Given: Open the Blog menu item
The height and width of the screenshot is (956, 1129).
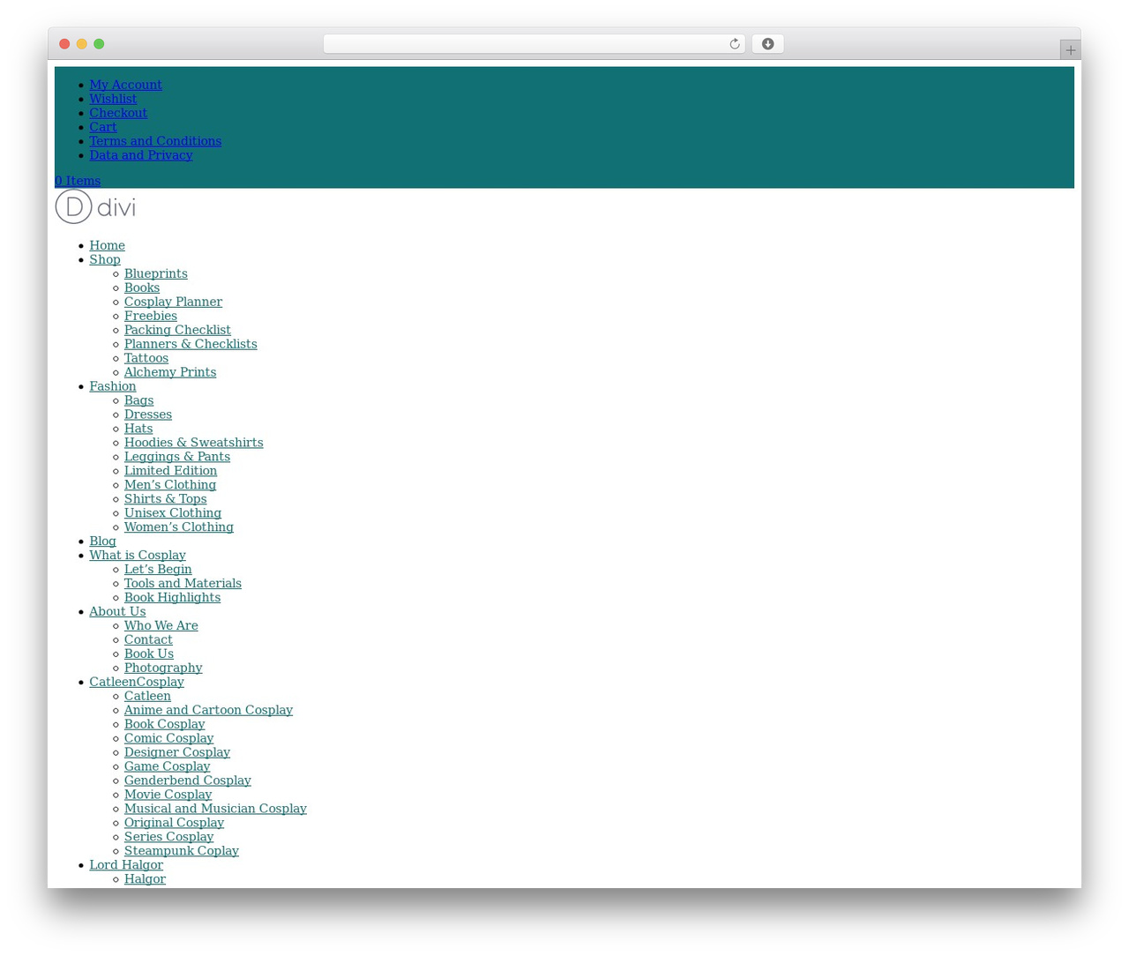Looking at the screenshot, I should (x=102, y=541).
